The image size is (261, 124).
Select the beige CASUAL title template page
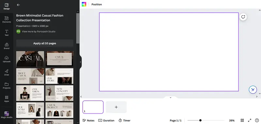coord(59,59)
